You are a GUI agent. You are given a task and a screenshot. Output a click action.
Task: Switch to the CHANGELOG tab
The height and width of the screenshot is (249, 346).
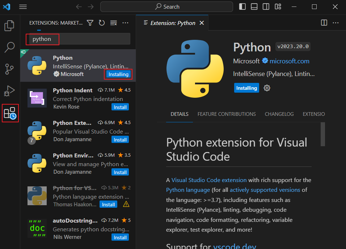(x=279, y=114)
